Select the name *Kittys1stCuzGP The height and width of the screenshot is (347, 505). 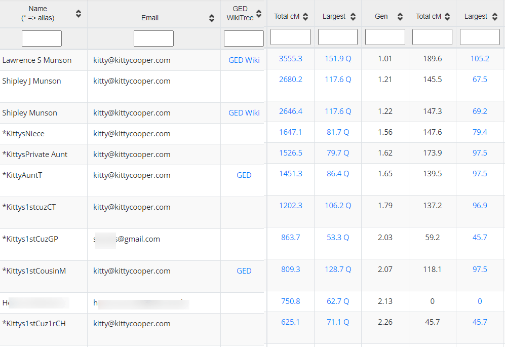coord(30,239)
